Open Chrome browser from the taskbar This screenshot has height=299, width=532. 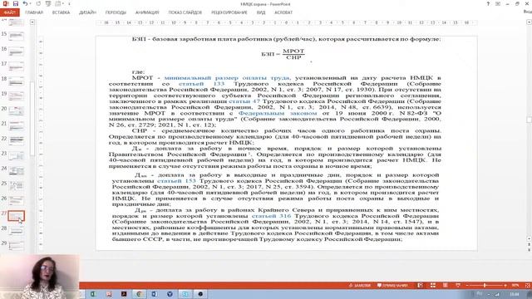coord(139,294)
